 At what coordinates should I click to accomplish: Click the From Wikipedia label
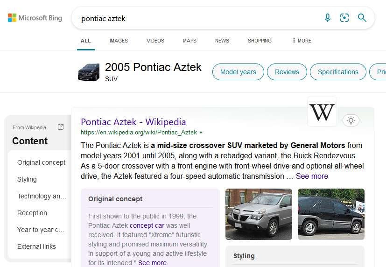tap(29, 127)
